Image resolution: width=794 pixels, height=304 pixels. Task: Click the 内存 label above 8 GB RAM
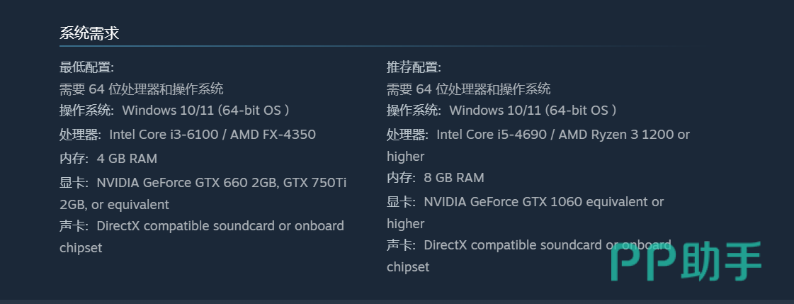(x=401, y=178)
